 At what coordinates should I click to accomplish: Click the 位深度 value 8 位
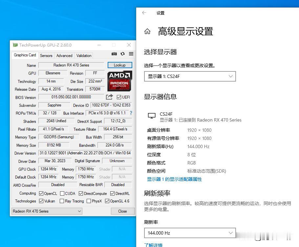coord(191,155)
